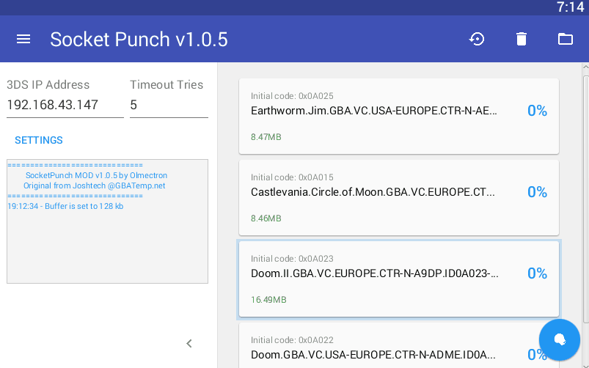This screenshot has height=368, width=589.
Task: Click 0% progress of Doom II
Action: click(537, 273)
